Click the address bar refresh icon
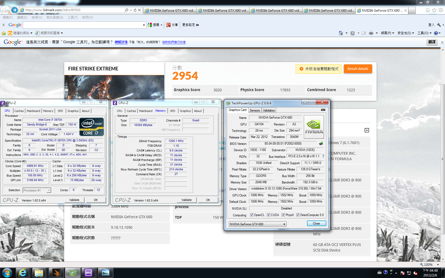Image resolution: width=445 pixels, height=278 pixels. click(x=135, y=10)
